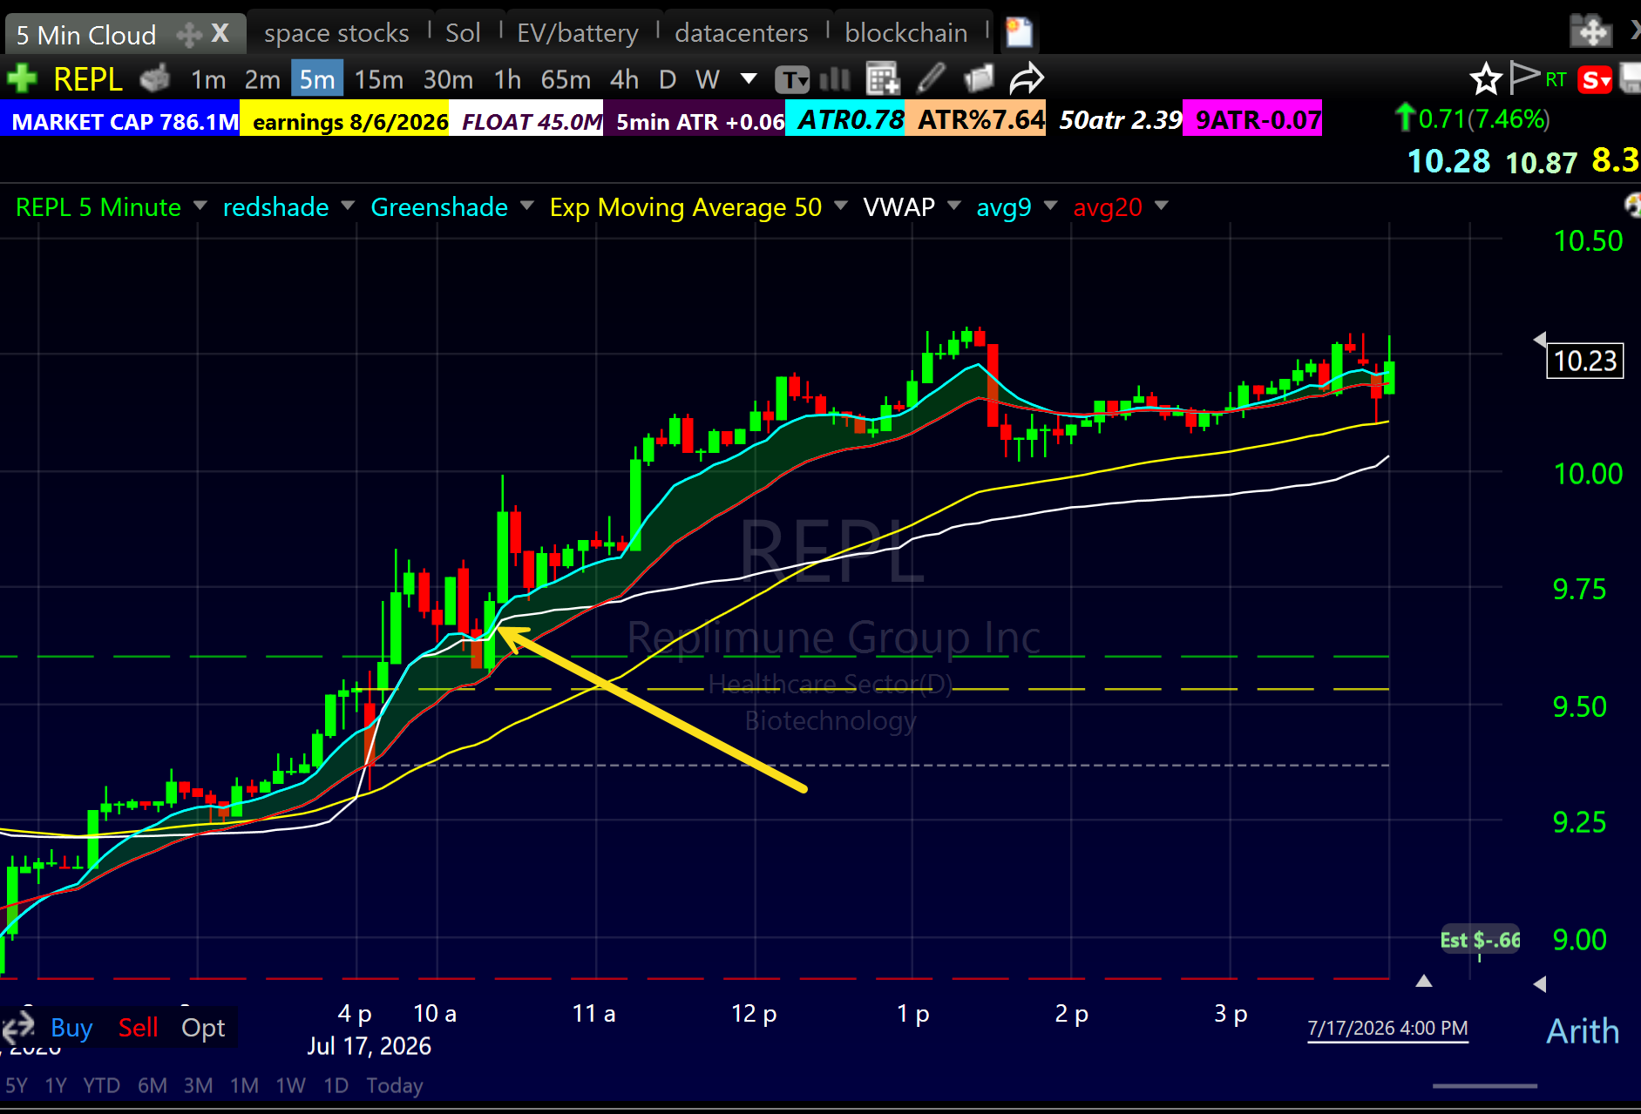Image resolution: width=1641 pixels, height=1114 pixels.
Task: Open the red S dropdown icon
Action: (x=1596, y=80)
